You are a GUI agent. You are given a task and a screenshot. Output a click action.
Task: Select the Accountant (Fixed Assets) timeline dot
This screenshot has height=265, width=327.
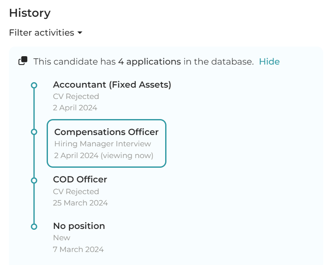(x=34, y=85)
